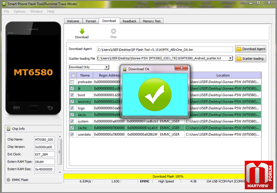Screen dimensions: 277x193
Task: Uncheck the userdata partition checkbox
Action: pos(72,134)
